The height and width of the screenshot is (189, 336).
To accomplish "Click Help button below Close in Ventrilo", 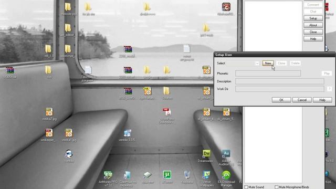I will [x=313, y=39].
